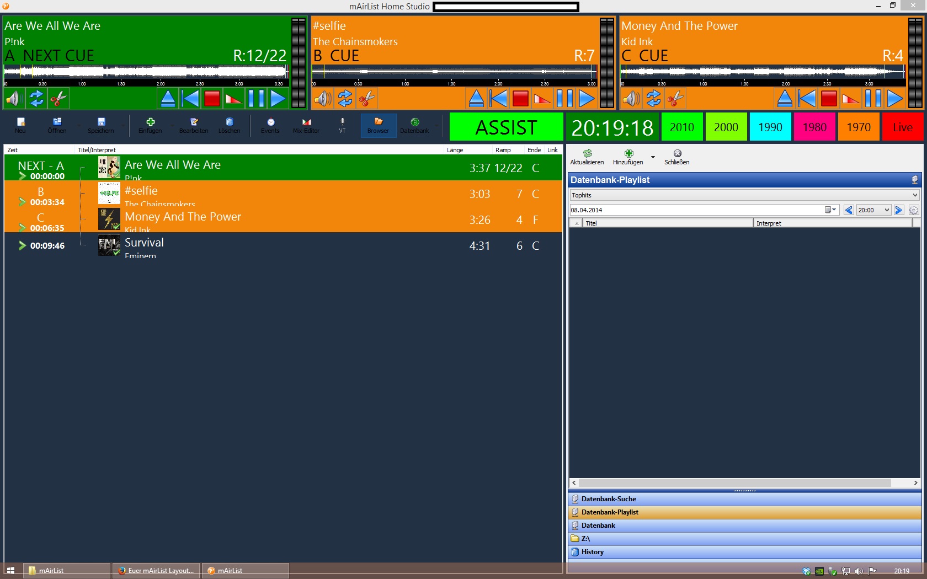Click the Bearbeiten toolbar icon
This screenshot has height=579, width=927.
[194, 125]
